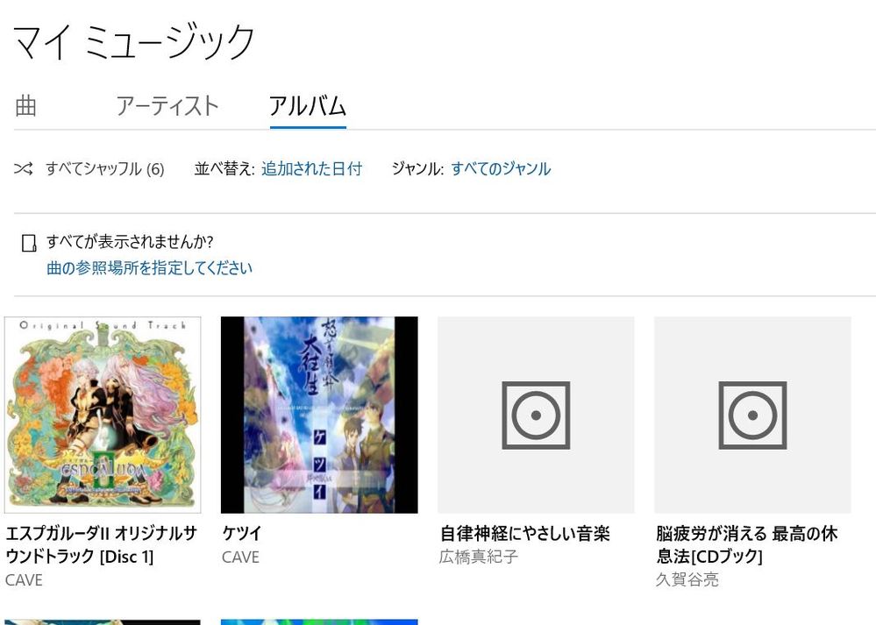Switch to the アーティスト tab

(x=167, y=105)
